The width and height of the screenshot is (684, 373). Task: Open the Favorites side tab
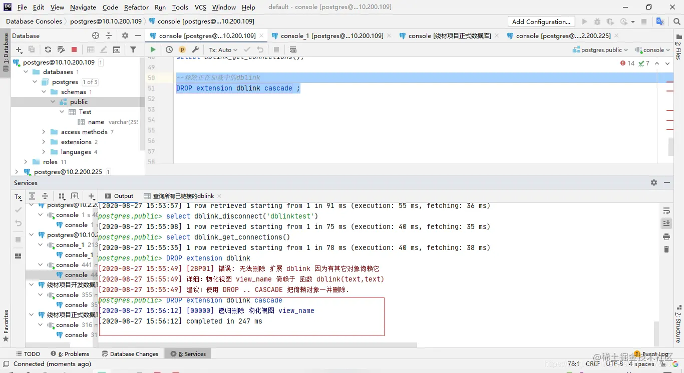(x=6, y=325)
